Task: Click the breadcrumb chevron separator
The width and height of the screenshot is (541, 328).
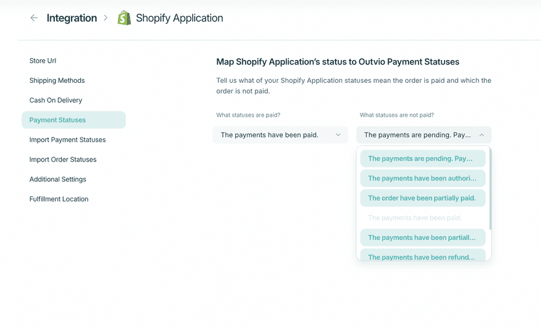Action: (x=106, y=18)
